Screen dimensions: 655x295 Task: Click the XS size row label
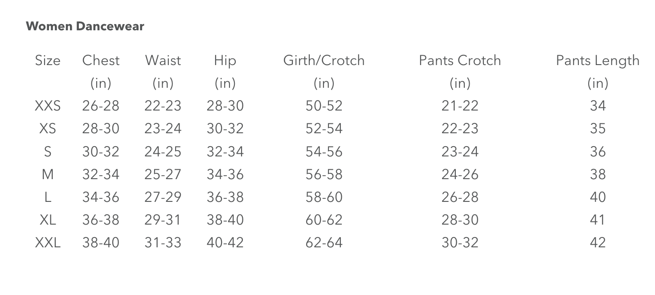click(48, 129)
